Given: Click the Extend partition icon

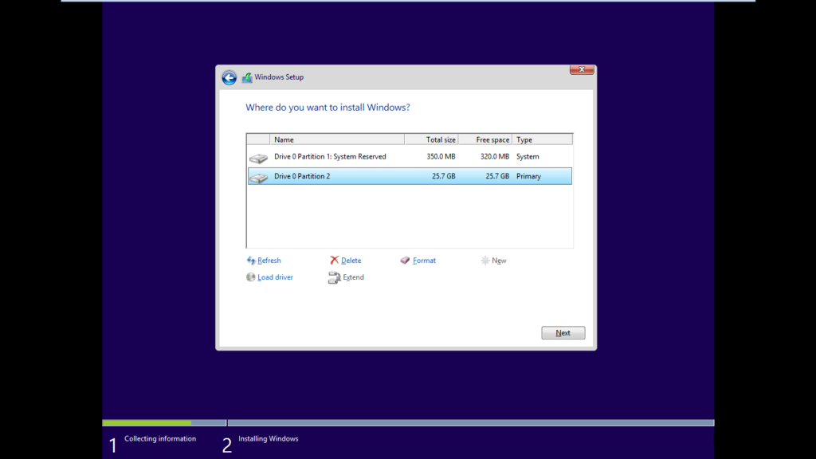Looking at the screenshot, I should [335, 277].
